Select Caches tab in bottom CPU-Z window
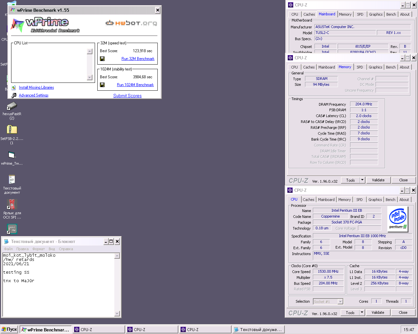This screenshot has width=418, height=334. coord(308,200)
